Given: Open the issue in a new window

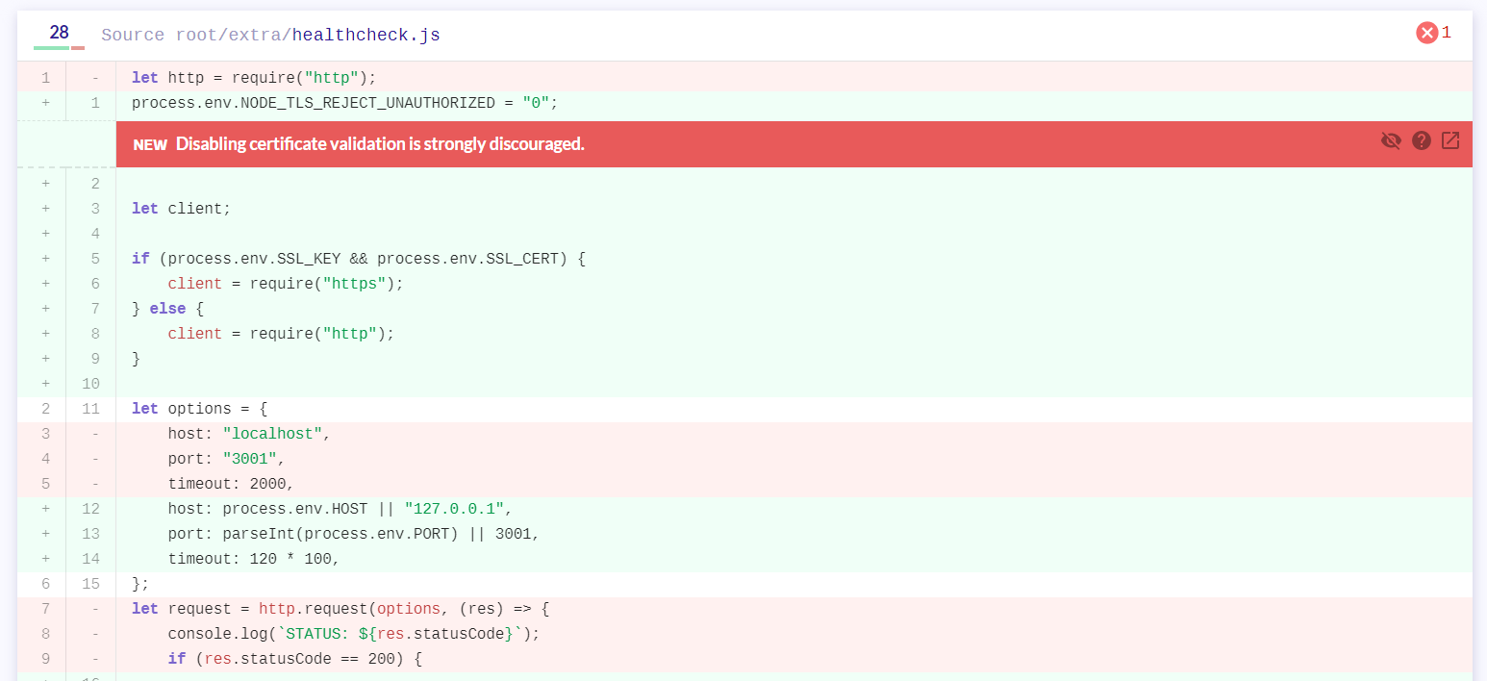Looking at the screenshot, I should 1450,140.
